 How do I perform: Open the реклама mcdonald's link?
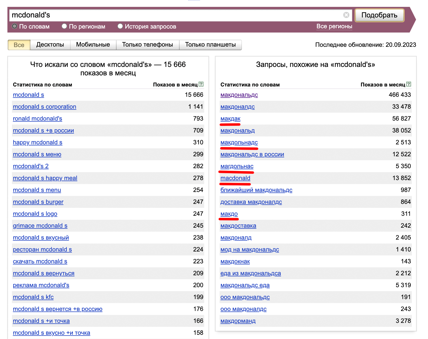[x=41, y=285]
